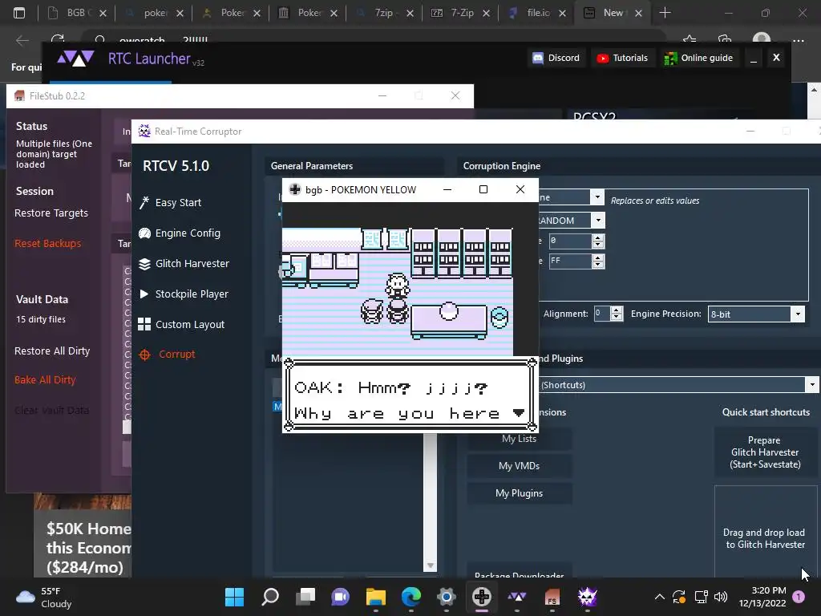The height and width of the screenshot is (616, 821).
Task: Click browser refresh button
Action: point(58,40)
